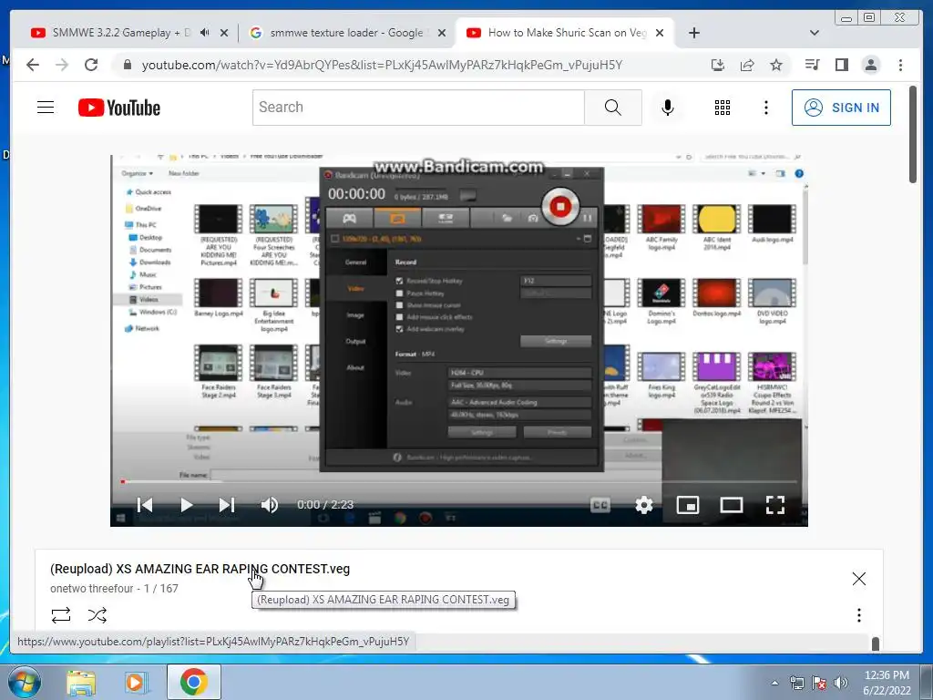Open taskbar volume speaker icon
The width and height of the screenshot is (933, 700).
(840, 683)
